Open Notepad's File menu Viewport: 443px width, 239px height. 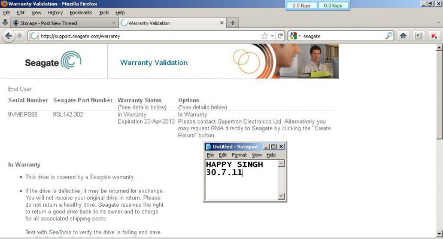pyautogui.click(x=210, y=155)
